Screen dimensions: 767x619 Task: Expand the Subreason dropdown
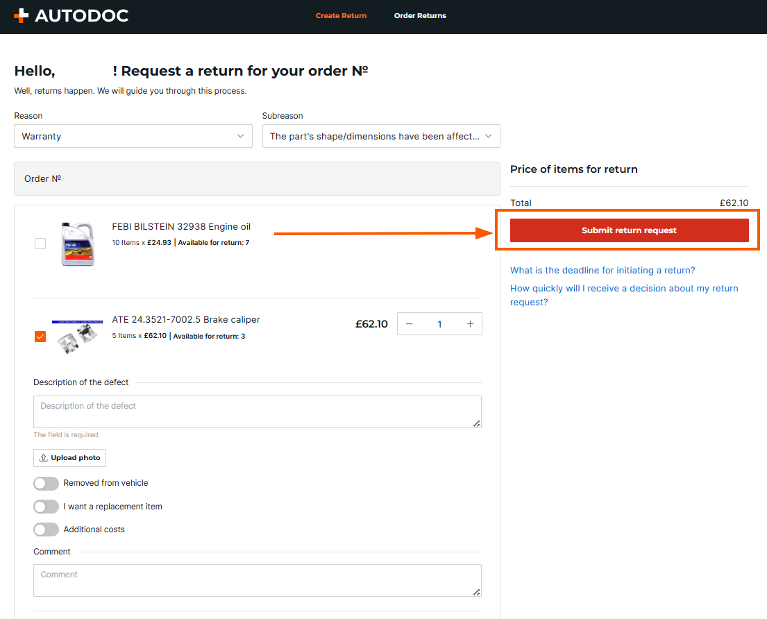[x=380, y=137]
